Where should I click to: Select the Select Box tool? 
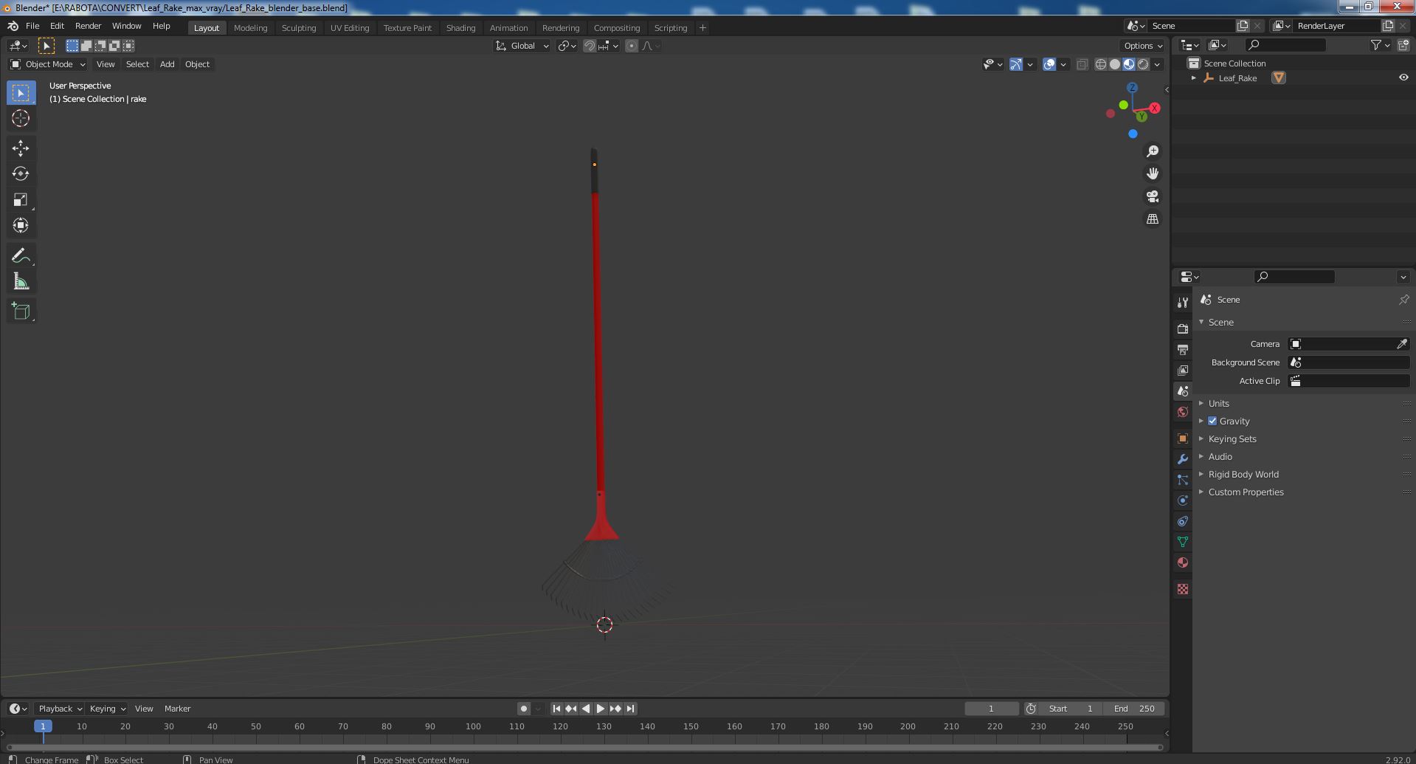(21, 92)
